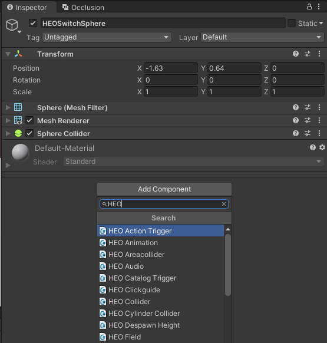Select HEO Despawn Height component

click(x=160, y=325)
